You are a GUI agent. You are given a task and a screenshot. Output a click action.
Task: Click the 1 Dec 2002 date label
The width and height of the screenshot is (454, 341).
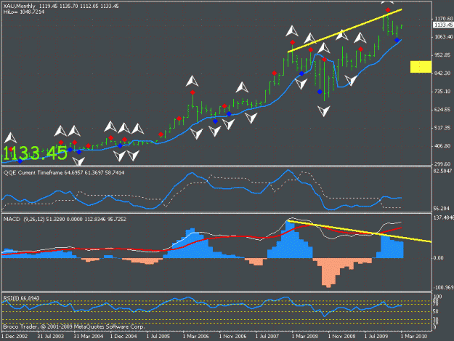(x=15, y=337)
